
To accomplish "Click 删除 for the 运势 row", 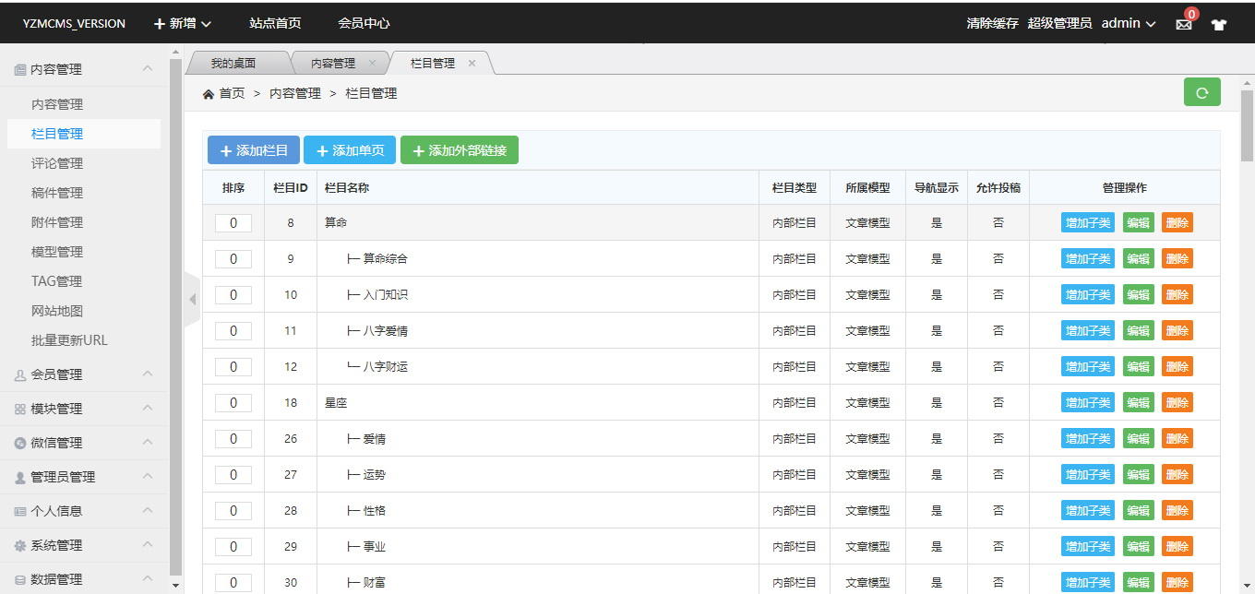I will (x=1177, y=474).
